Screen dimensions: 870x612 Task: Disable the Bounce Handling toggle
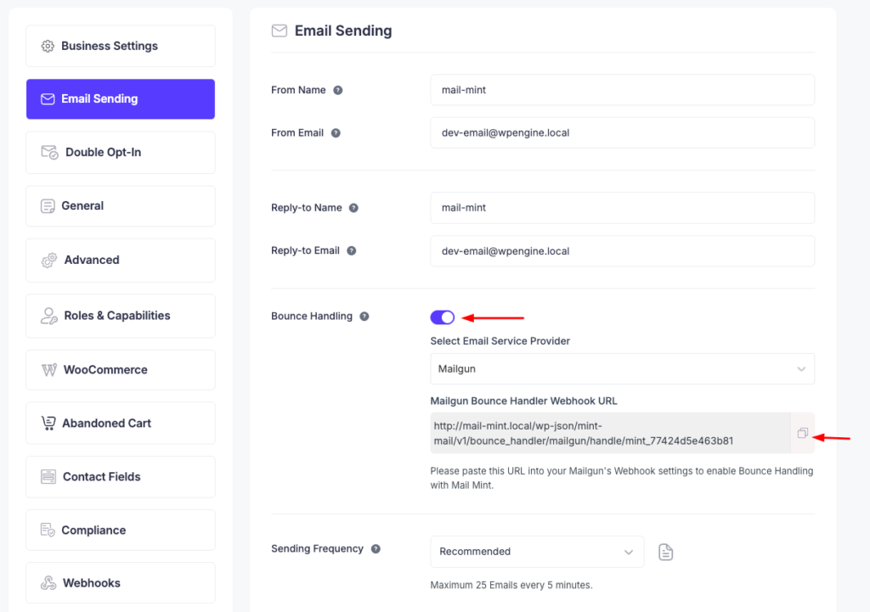443,317
